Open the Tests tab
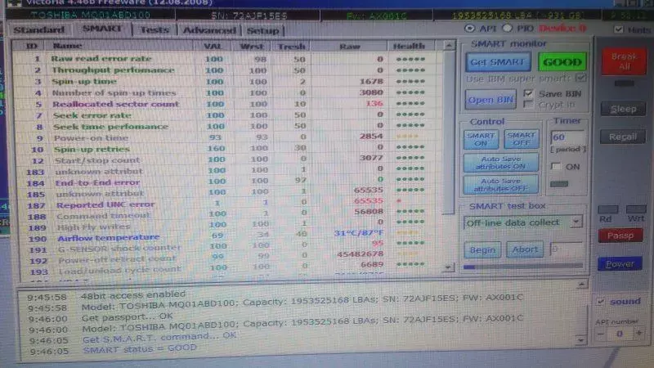This screenshot has width=654, height=368. (x=155, y=30)
